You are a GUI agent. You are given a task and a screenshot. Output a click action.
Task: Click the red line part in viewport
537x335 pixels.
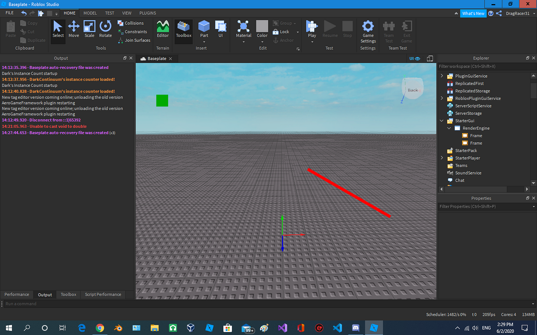click(349, 193)
